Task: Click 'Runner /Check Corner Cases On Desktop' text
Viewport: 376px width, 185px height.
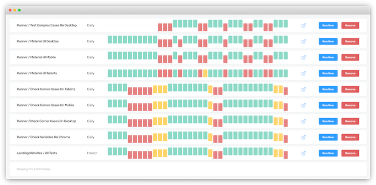Action: coord(47,121)
